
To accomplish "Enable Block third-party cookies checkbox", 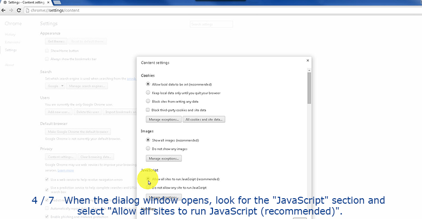I will pos(148,110).
